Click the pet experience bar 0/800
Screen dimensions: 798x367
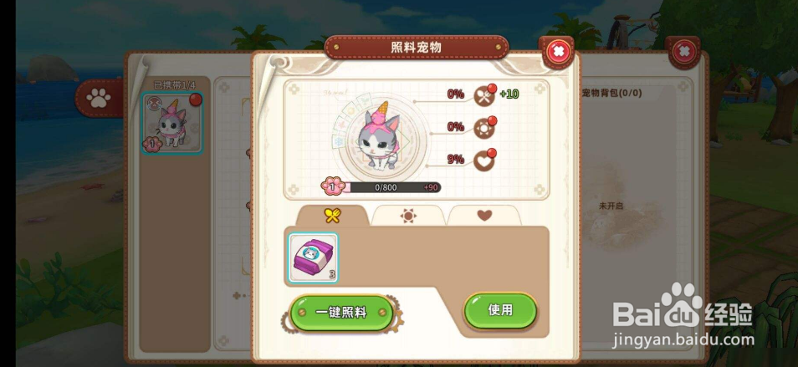click(386, 187)
